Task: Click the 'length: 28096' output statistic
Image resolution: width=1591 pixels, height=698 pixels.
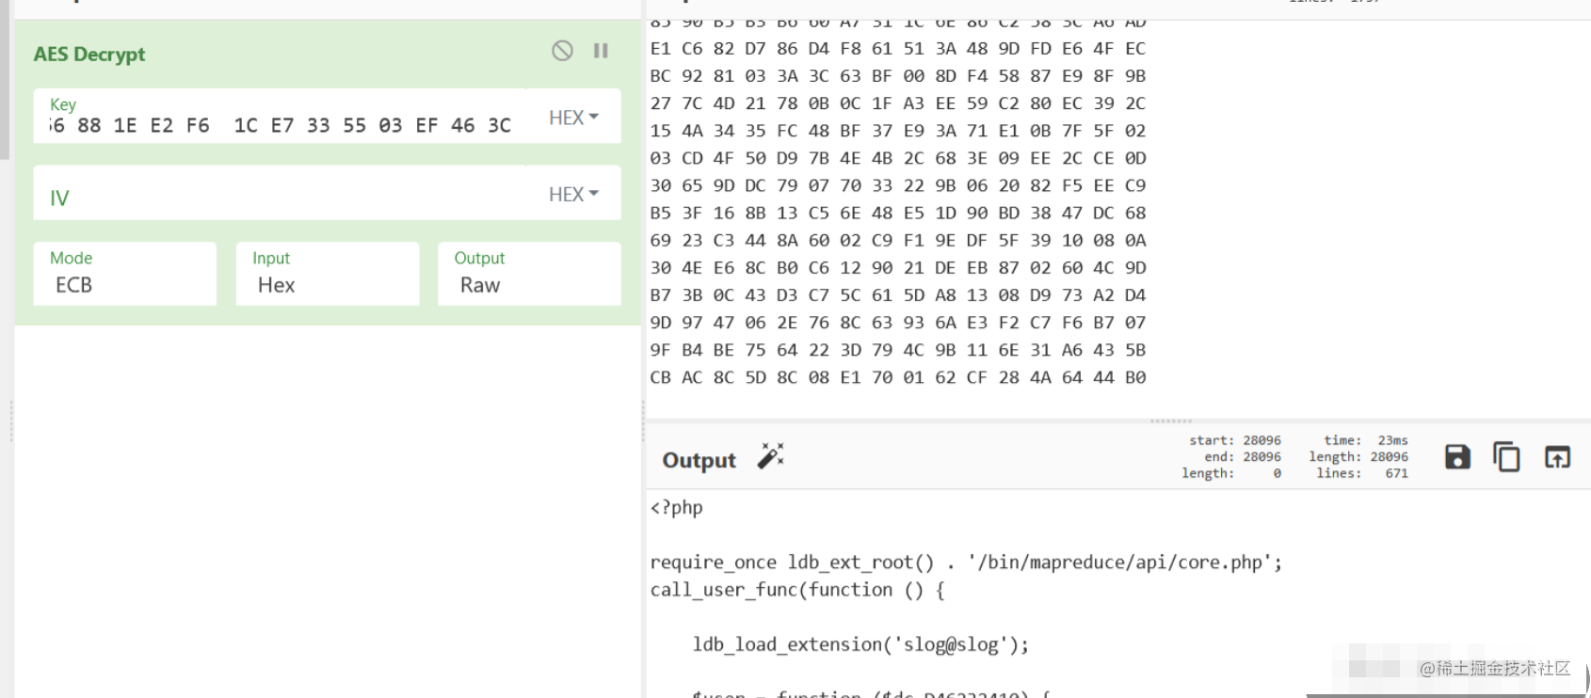Action: click(x=1358, y=457)
